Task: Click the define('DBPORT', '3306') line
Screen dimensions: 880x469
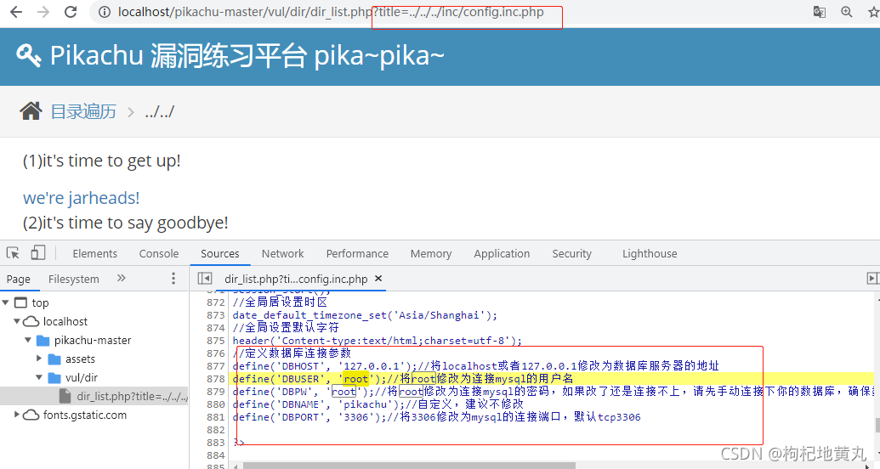Action: 436,417
